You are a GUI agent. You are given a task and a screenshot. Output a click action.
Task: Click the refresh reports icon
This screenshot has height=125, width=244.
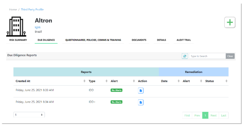(185, 56)
